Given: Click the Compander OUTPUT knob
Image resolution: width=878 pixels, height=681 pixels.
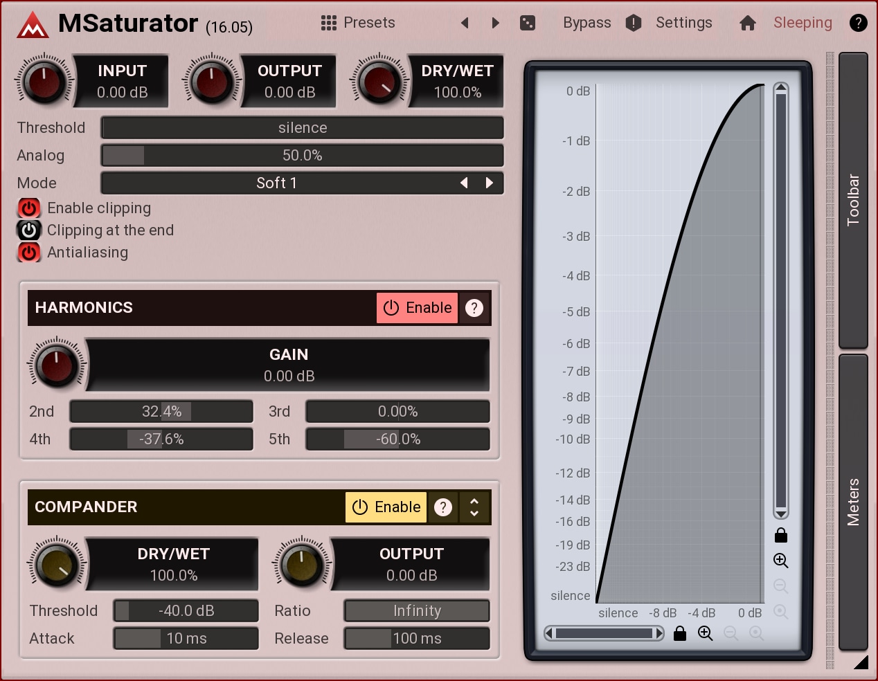Looking at the screenshot, I should coord(303,565).
